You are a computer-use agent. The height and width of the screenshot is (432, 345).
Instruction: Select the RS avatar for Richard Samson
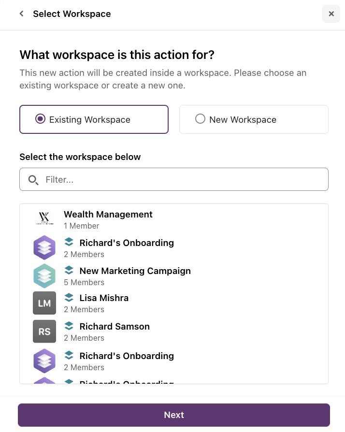point(44,331)
